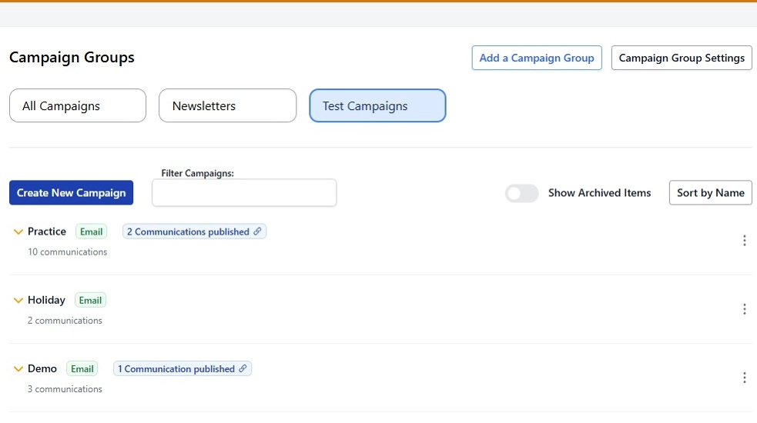Click link icon in Practice published badge
The height and width of the screenshot is (423, 757).
coord(258,231)
